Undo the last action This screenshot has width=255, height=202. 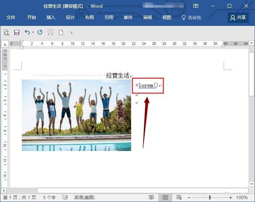point(27,32)
